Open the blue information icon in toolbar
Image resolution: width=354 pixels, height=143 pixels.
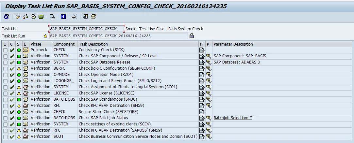(x=63, y=17)
